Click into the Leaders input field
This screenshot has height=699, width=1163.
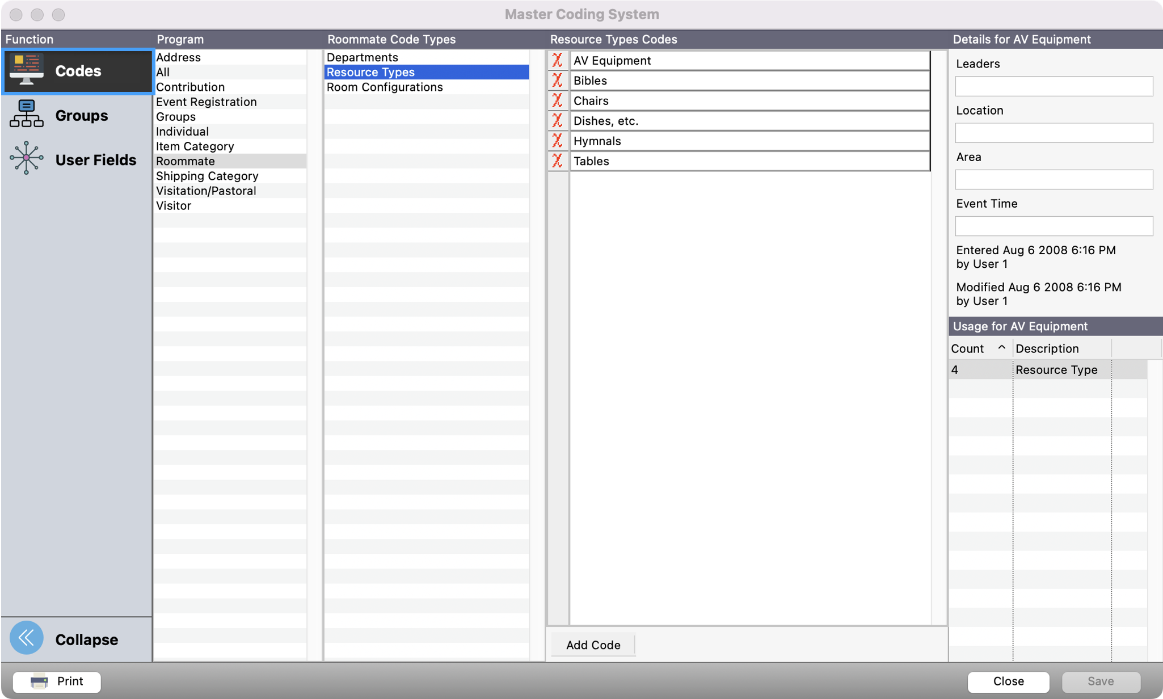[x=1054, y=86]
